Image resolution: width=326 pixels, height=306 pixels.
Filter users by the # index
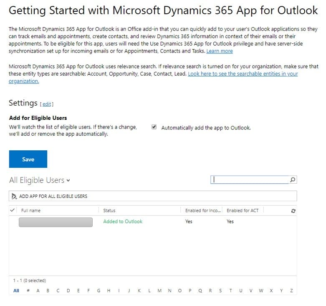28,291
